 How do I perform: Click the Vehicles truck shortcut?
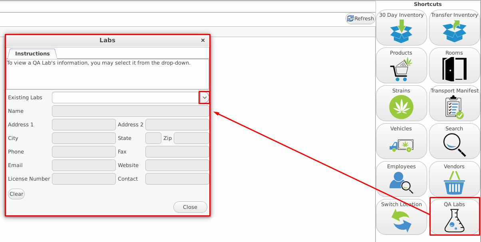point(401,141)
